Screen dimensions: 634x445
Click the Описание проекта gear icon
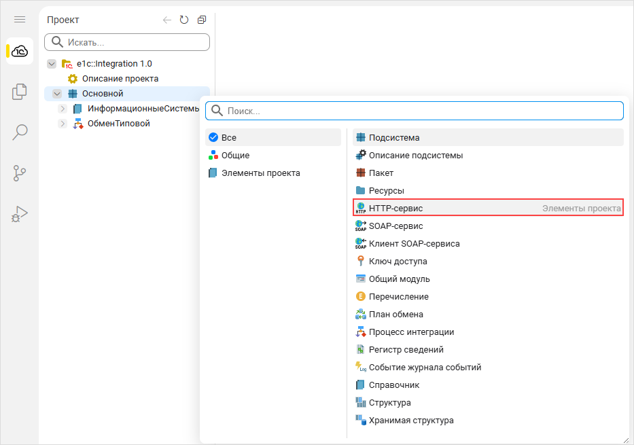click(71, 78)
